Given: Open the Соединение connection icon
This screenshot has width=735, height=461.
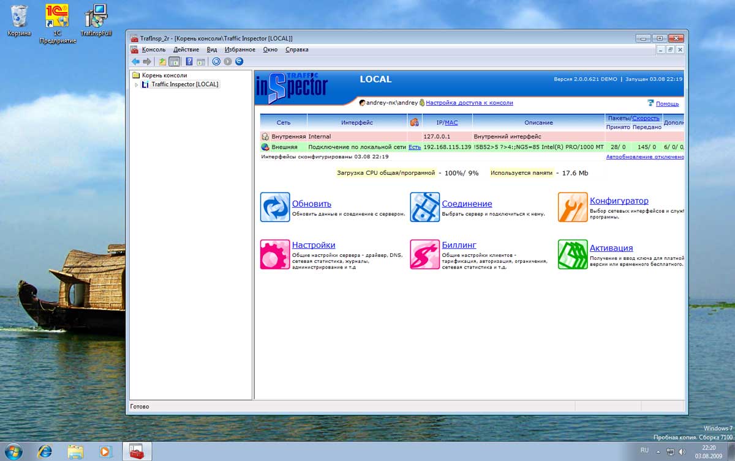Looking at the screenshot, I should [x=424, y=207].
